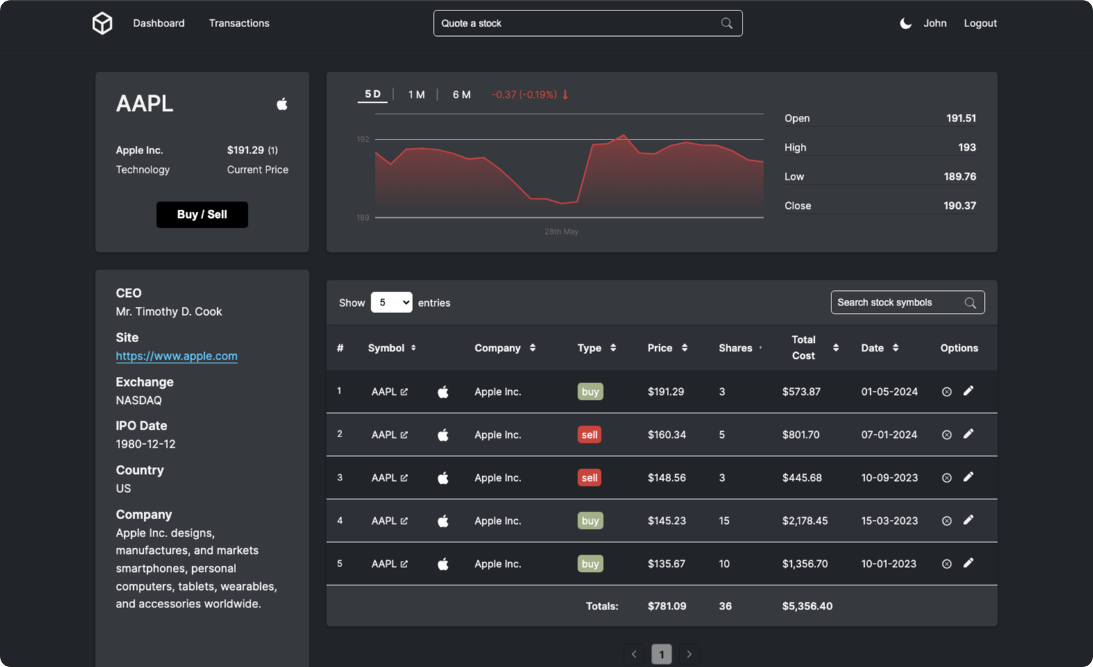Edit the 10-09-2023 transaction with the pencil icon
Screen dimensions: 1093x667
[968, 477]
